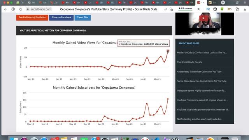Screen dimensions: 249x140
Task: Switch to the 'Ан' YouTube tab
Action: 77,3
